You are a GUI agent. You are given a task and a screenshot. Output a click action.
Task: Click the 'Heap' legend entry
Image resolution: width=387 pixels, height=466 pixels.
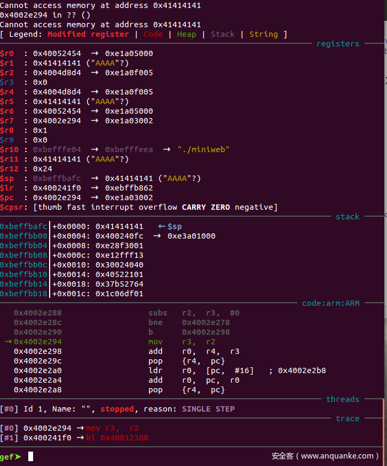coord(186,34)
